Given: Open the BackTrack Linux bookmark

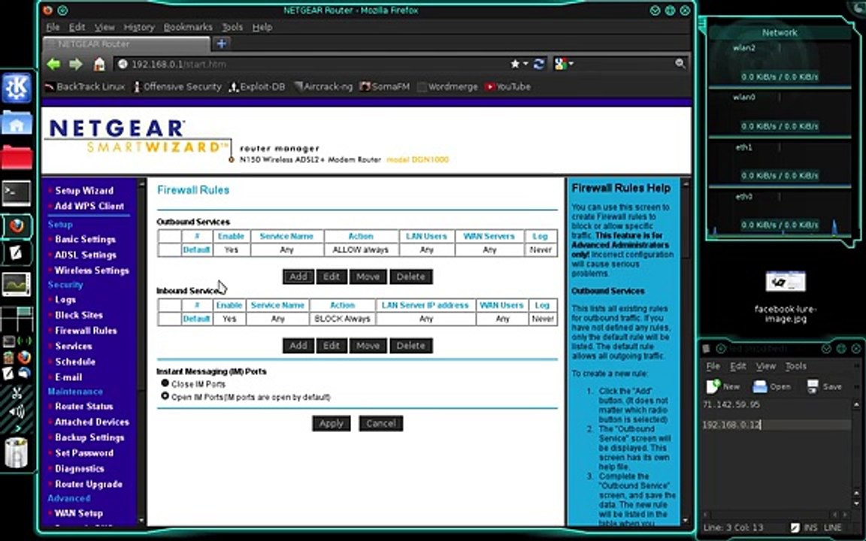Looking at the screenshot, I should point(85,86).
